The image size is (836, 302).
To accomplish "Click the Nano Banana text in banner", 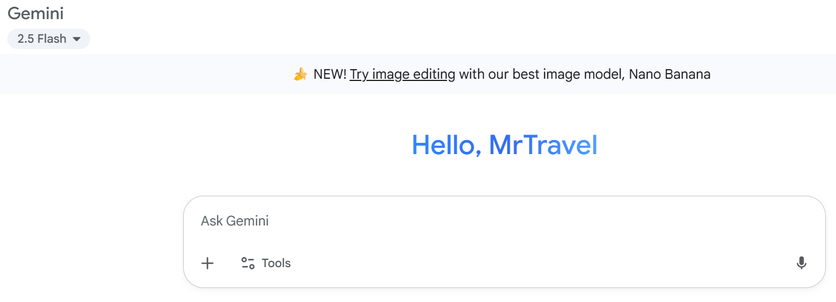I will 670,74.
